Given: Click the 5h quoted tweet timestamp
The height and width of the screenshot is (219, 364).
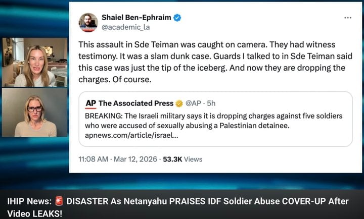Looking at the screenshot, I should tap(211, 103).
